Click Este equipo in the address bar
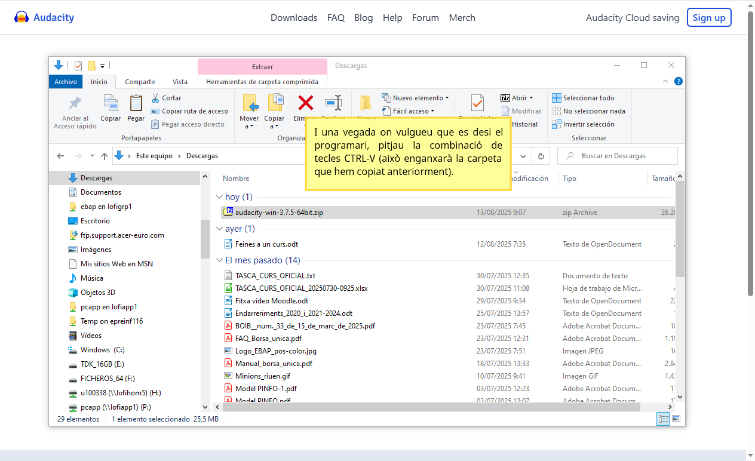The image size is (755, 461). (154, 156)
